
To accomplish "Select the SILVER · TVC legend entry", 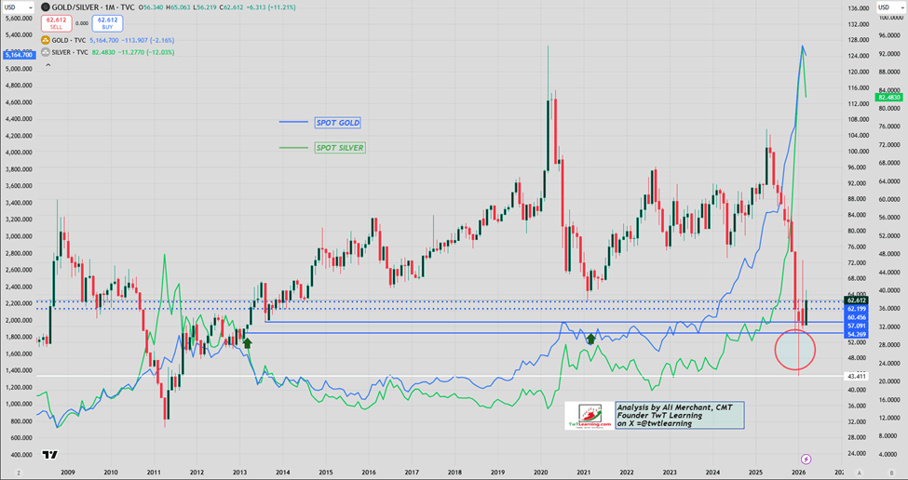I will pyautogui.click(x=70, y=52).
